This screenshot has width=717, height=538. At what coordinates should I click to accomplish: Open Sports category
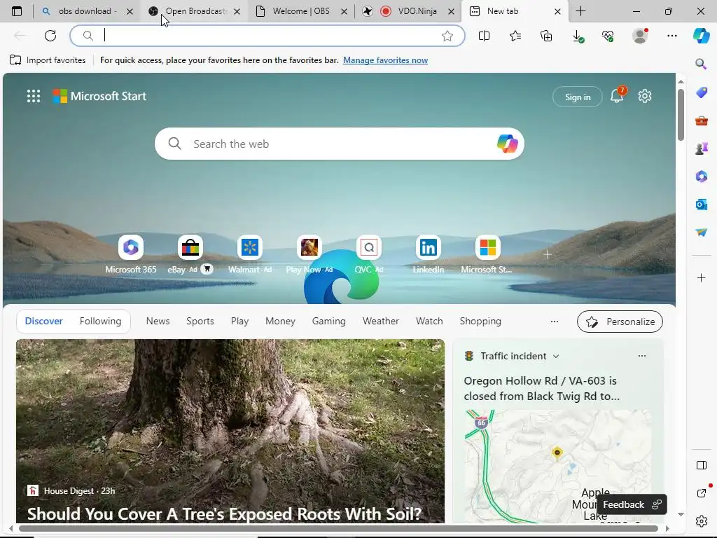[200, 321]
